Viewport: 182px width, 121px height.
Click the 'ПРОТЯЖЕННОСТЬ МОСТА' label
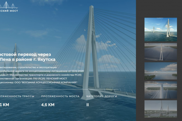(x=60, y=96)
